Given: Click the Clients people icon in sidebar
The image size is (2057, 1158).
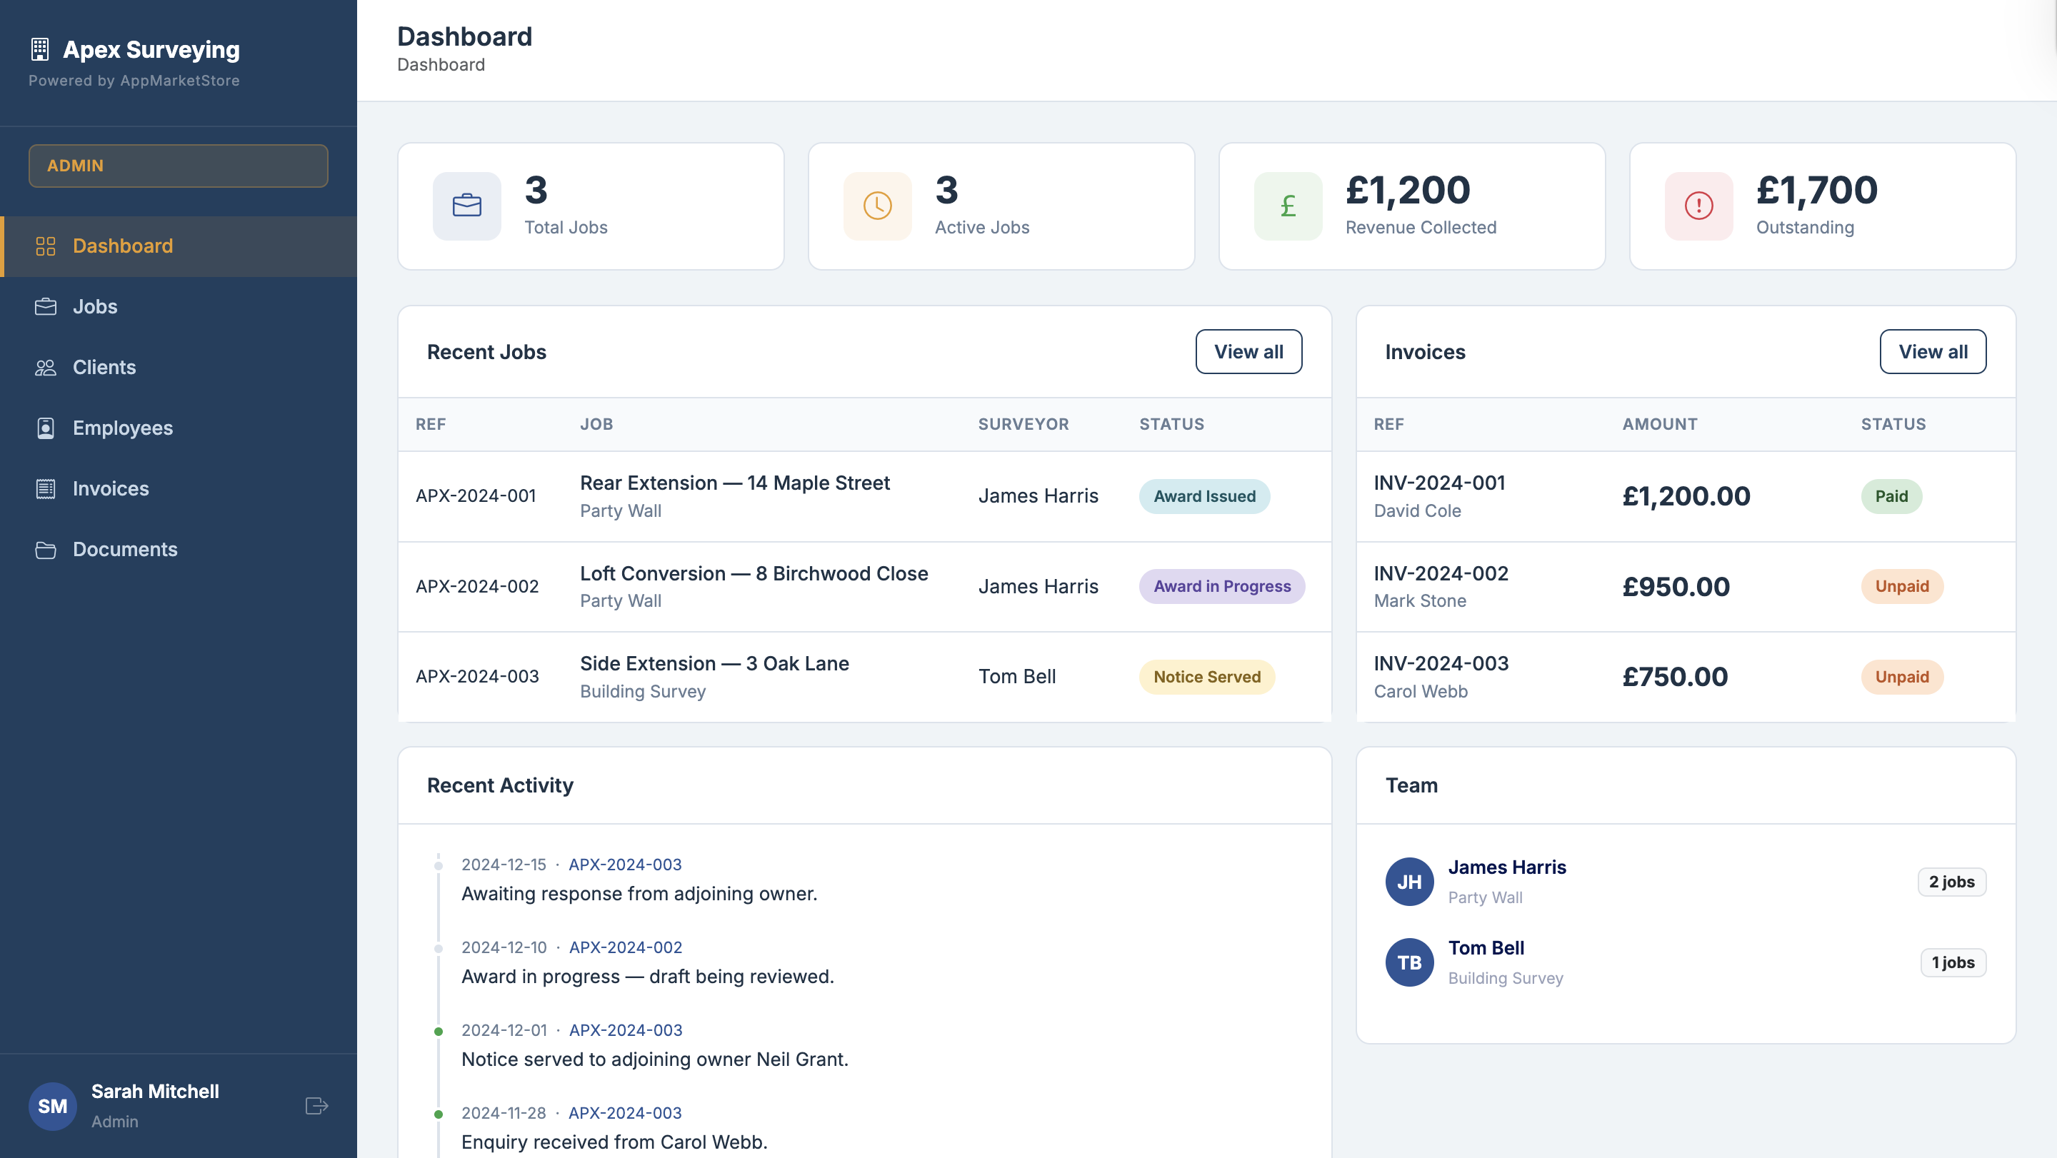Looking at the screenshot, I should tap(46, 367).
